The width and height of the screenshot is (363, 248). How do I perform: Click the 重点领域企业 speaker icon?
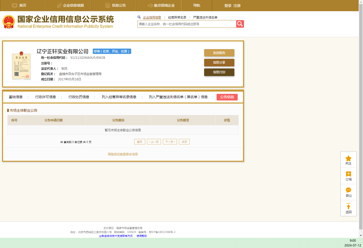(x=150, y=5)
